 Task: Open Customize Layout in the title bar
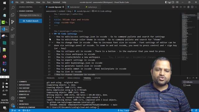point(177,2)
